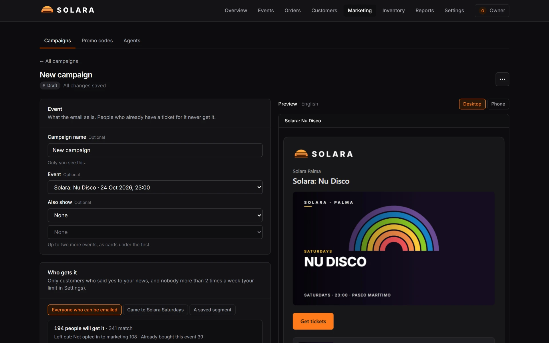549x343 pixels.
Task: Switch to the Campaigns tab
Action: 57,41
